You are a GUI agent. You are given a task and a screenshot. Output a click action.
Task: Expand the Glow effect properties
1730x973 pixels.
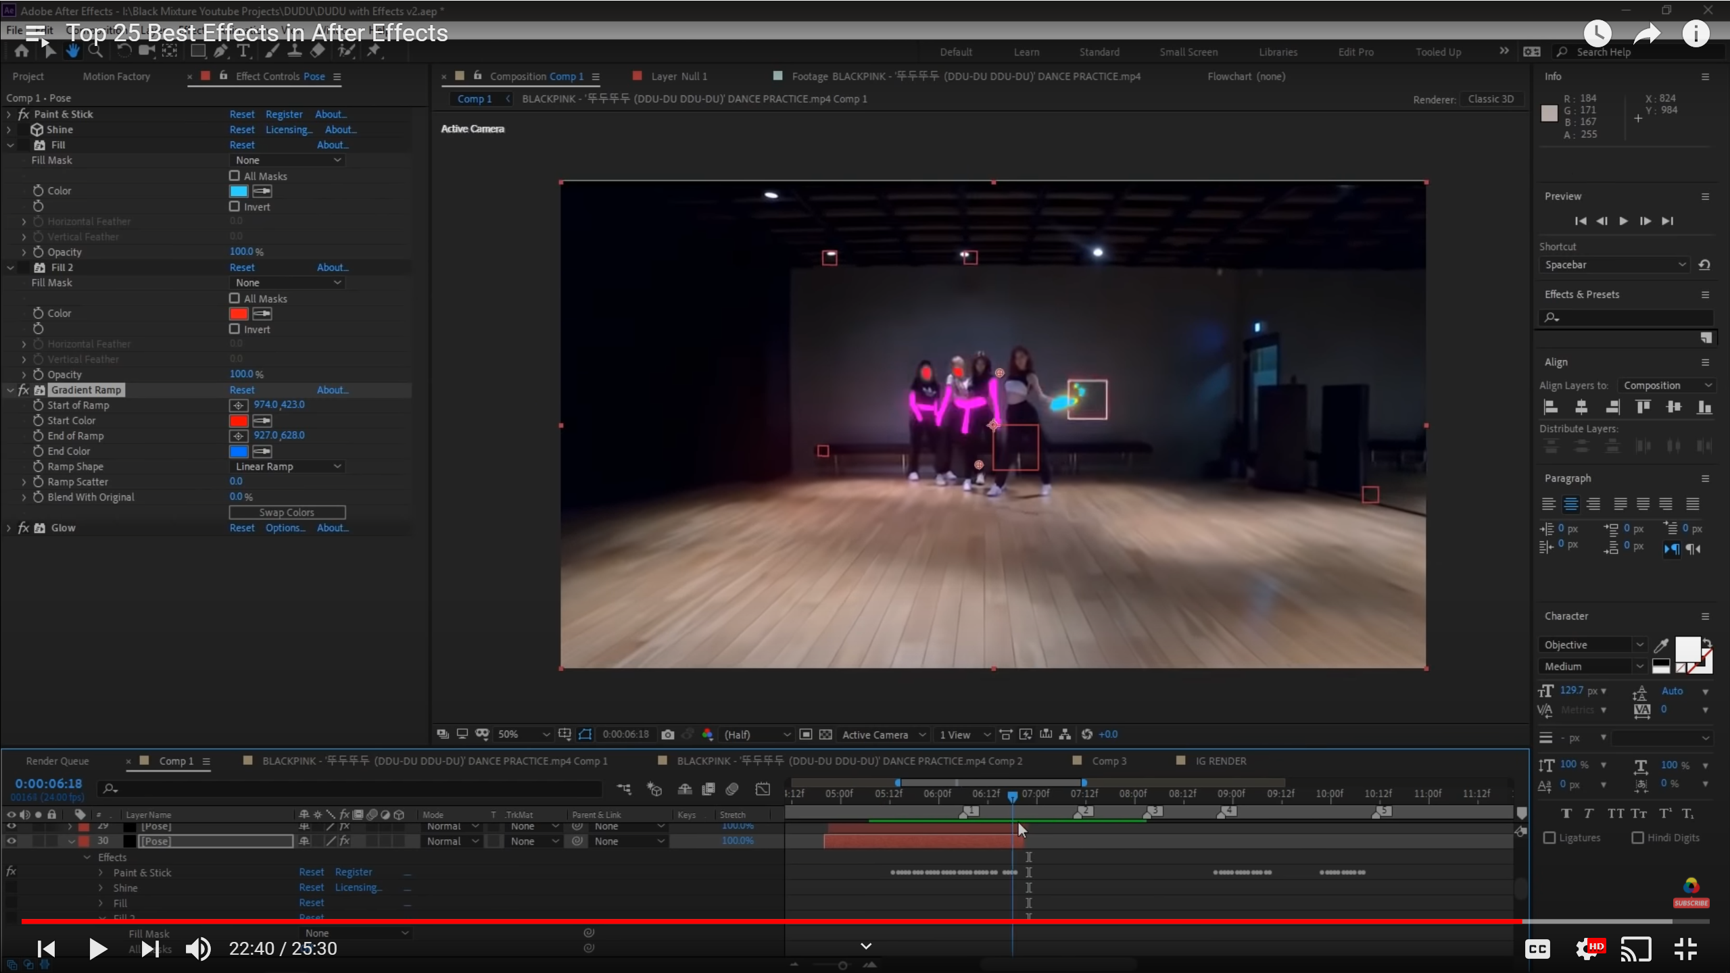click(x=9, y=528)
